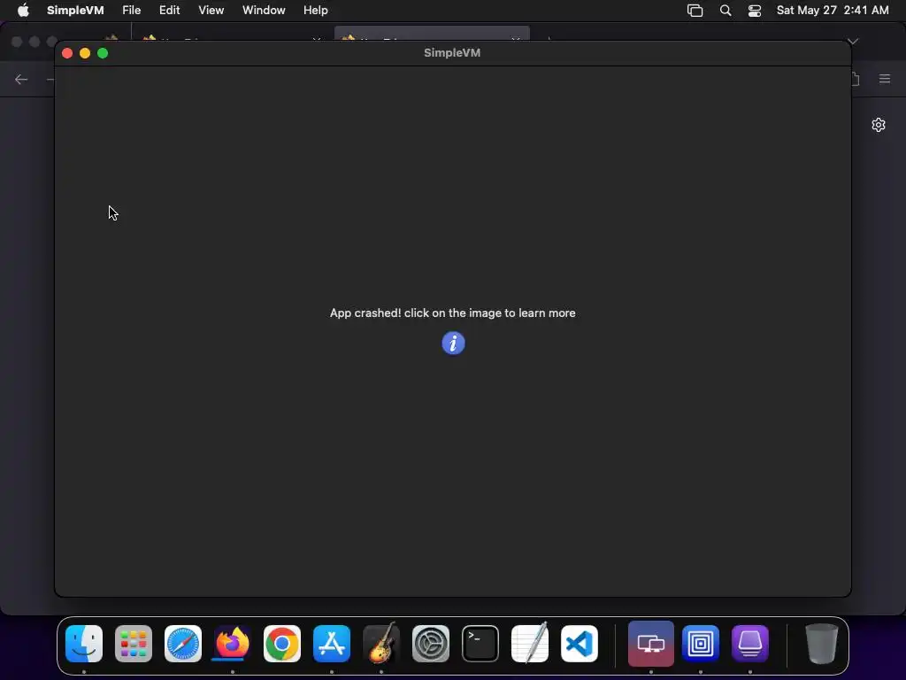Click the blue info icon under crash message

pyautogui.click(x=453, y=343)
